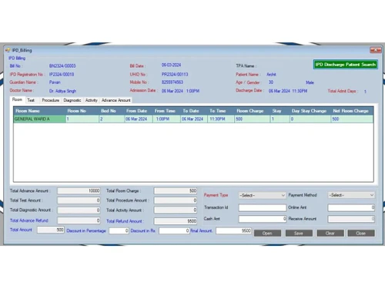Click the Total Refund Amount field
This screenshot has height=289, width=385.
pos(176,221)
